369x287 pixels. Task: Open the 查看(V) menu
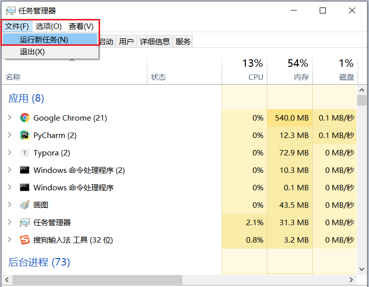point(81,26)
